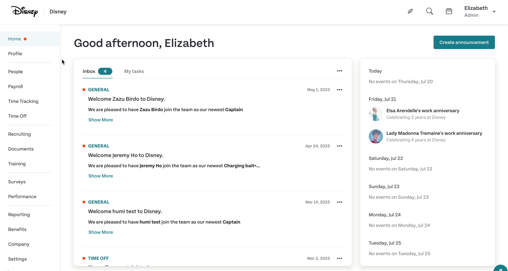
Task: Click the Create announcement button
Action: (464, 42)
